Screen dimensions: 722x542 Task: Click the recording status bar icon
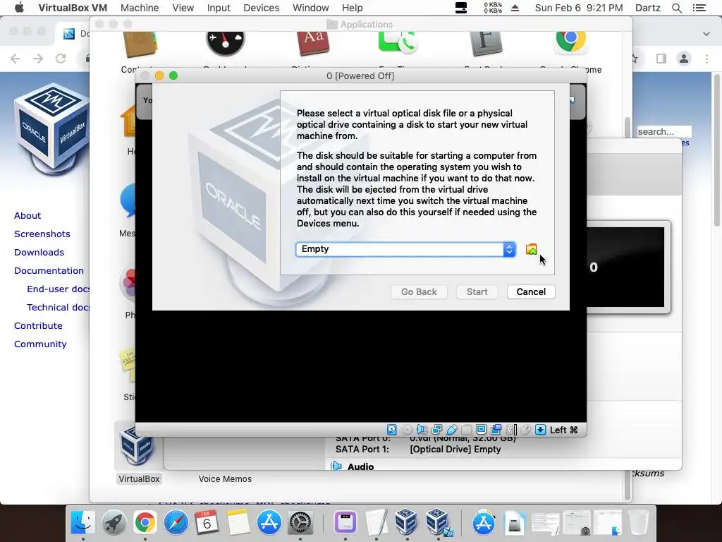pos(496,430)
